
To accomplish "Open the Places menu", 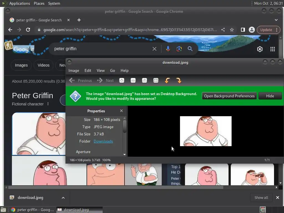I will tap(39, 3).
